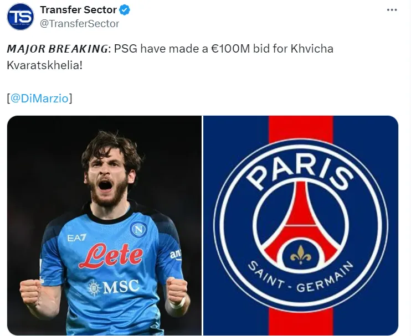Follow the @DiMarzio mention link

[39, 99]
